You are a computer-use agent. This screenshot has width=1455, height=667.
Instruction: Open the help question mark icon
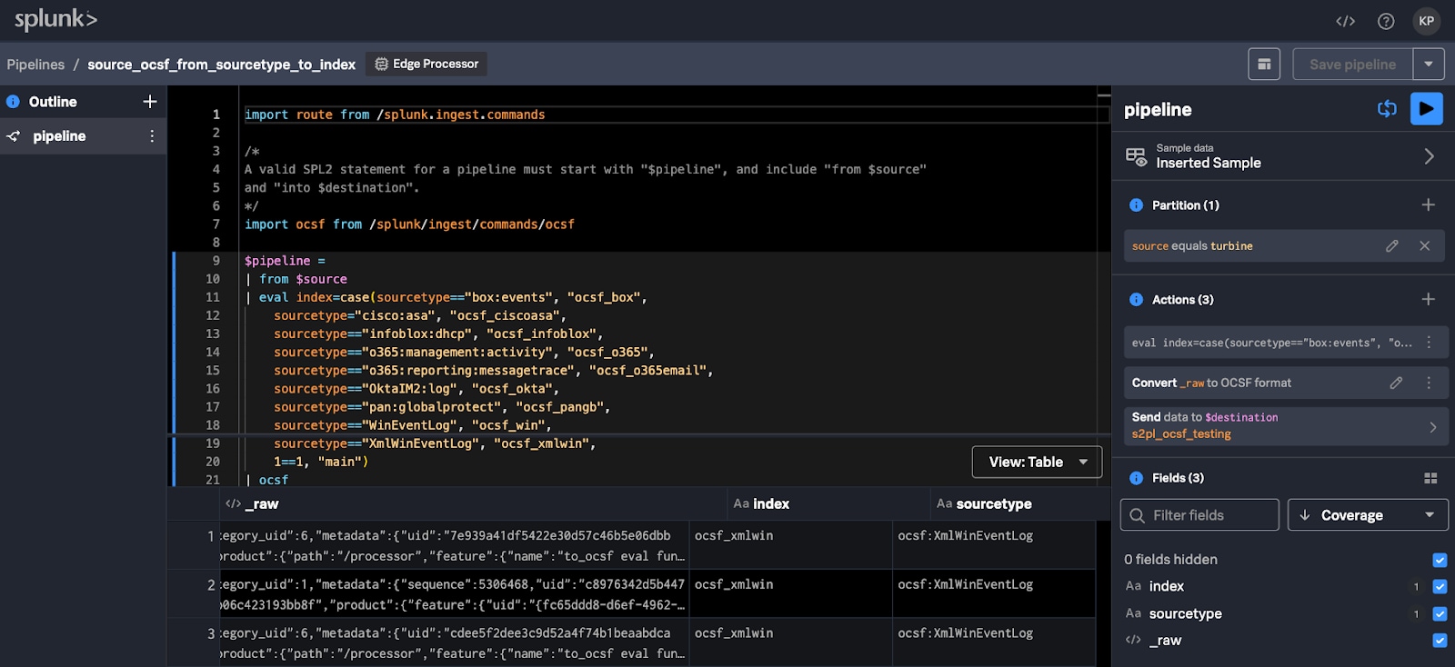point(1386,21)
